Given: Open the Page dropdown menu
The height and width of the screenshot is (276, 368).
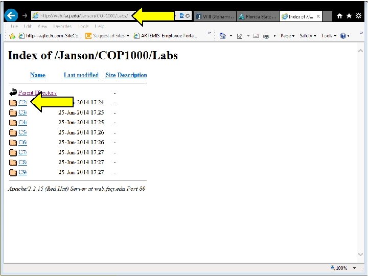Looking at the screenshot, I should [x=287, y=36].
